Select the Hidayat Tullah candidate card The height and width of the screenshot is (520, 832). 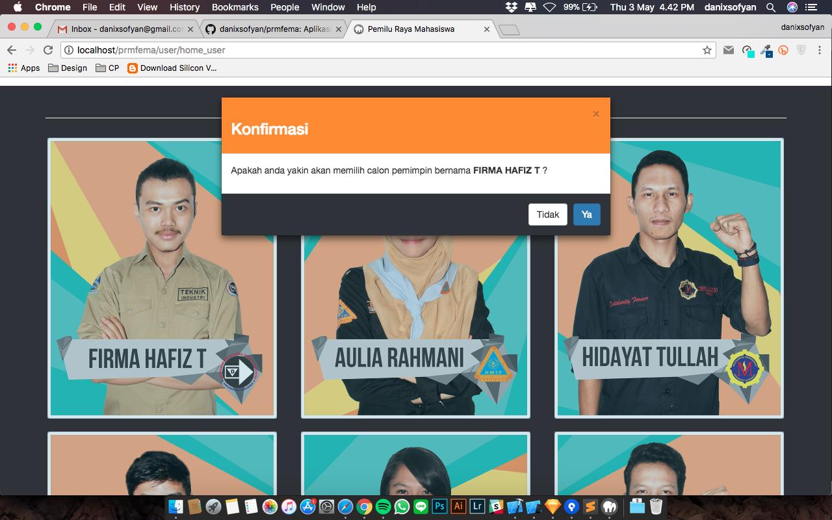point(669,278)
